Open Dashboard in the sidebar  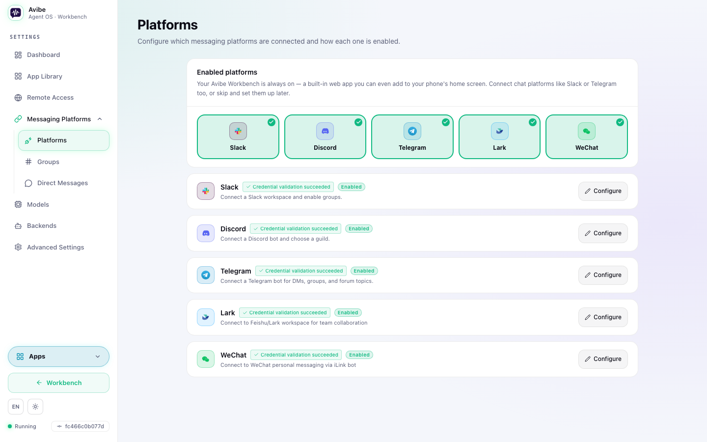tap(59, 55)
